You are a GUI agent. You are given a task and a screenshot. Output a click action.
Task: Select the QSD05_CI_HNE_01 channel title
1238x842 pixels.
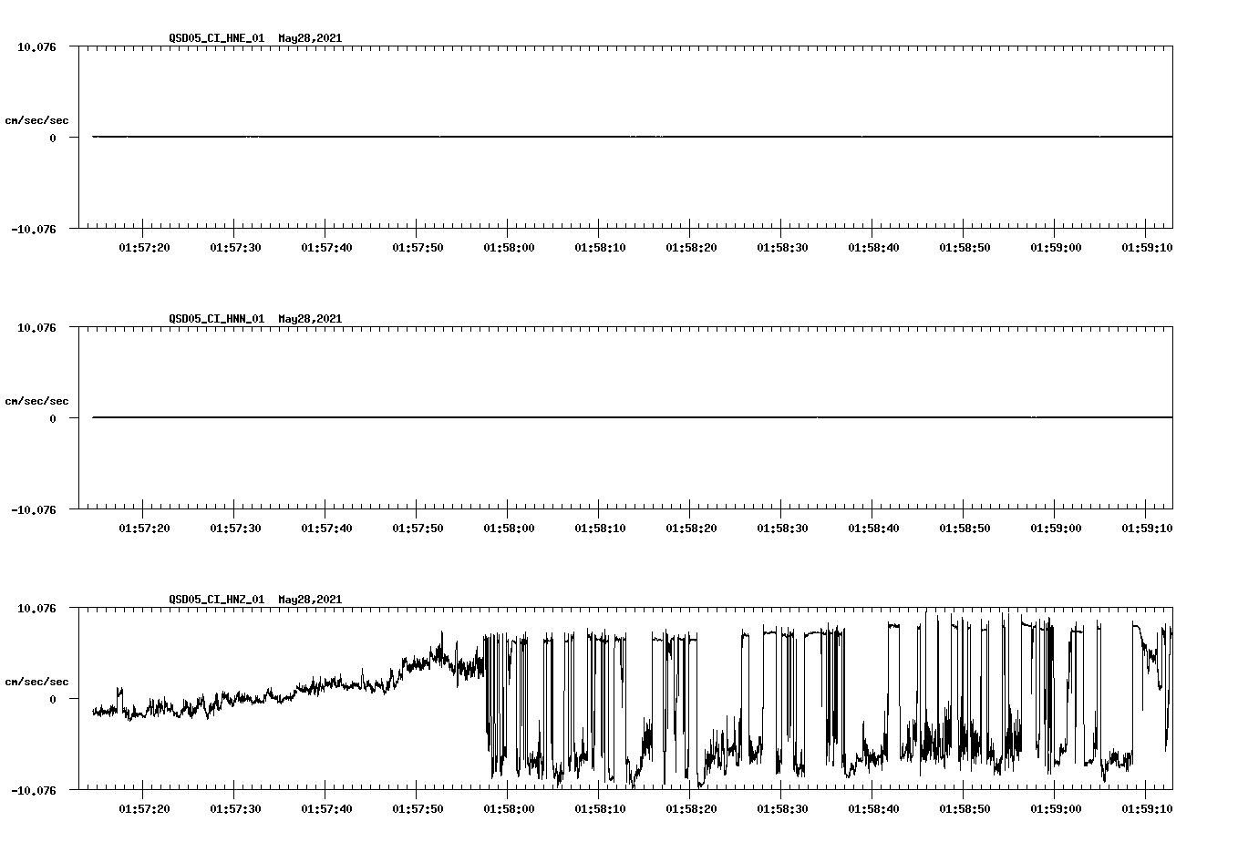point(214,39)
